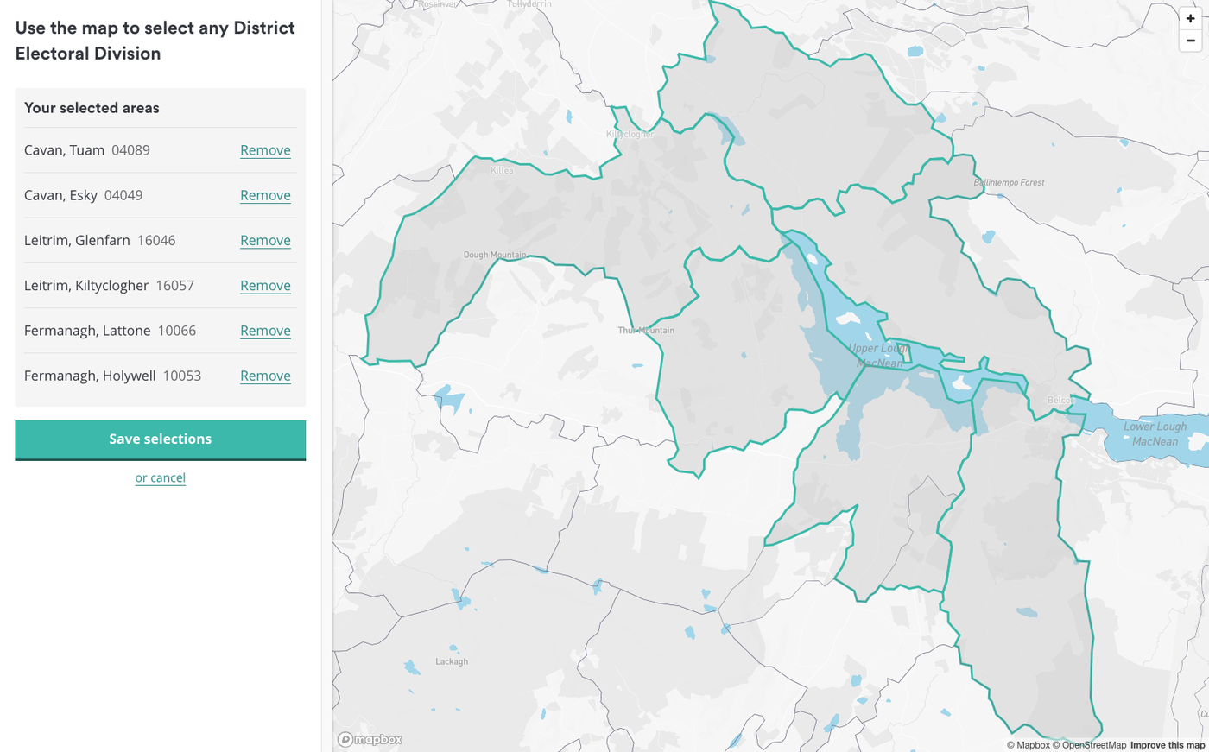1209x752 pixels.
Task: Zoom out of the map
Action: (x=1190, y=41)
